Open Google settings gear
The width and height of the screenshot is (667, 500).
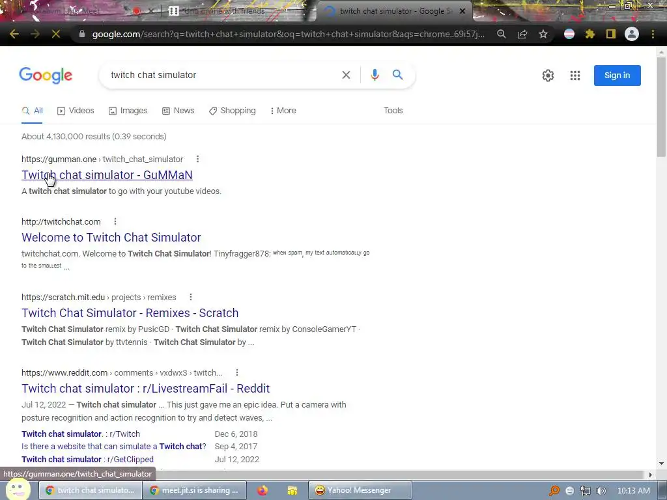tap(548, 76)
